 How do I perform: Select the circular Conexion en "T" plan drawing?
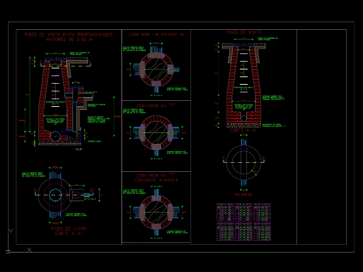pos(156,133)
